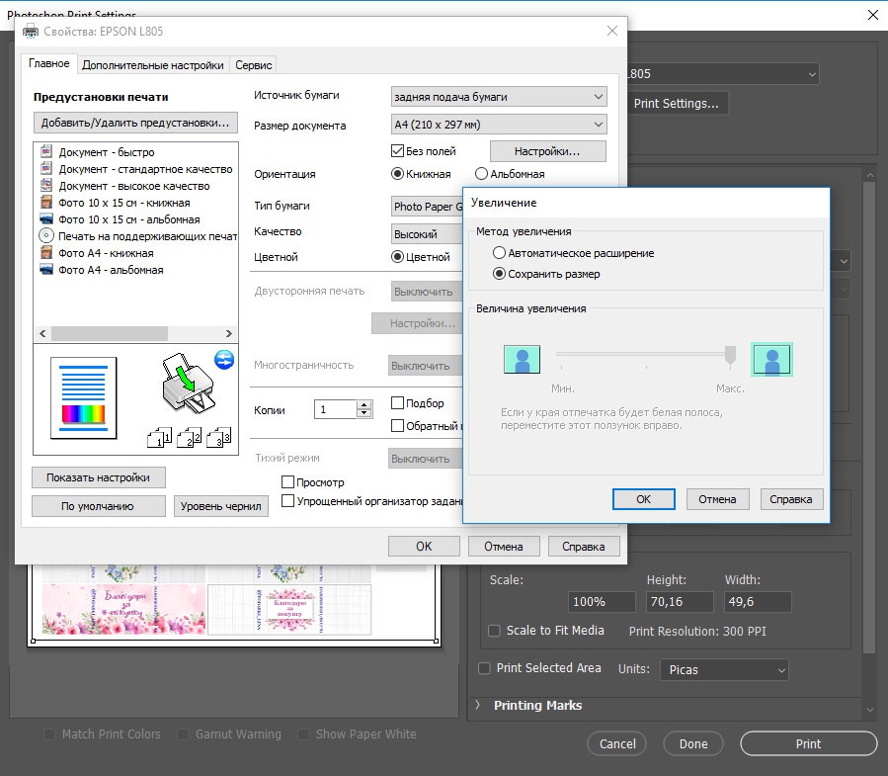The height and width of the screenshot is (776, 888).
Task: Select the "Печать на поддерживающих" disc preset icon
Action: click(x=46, y=235)
